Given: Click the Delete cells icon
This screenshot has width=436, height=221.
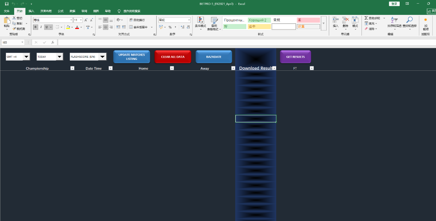Looking at the screenshot, I should click(345, 20).
